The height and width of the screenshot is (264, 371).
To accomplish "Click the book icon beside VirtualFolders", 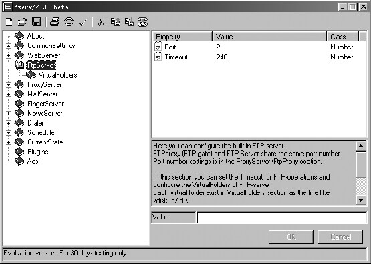I will coord(31,75).
